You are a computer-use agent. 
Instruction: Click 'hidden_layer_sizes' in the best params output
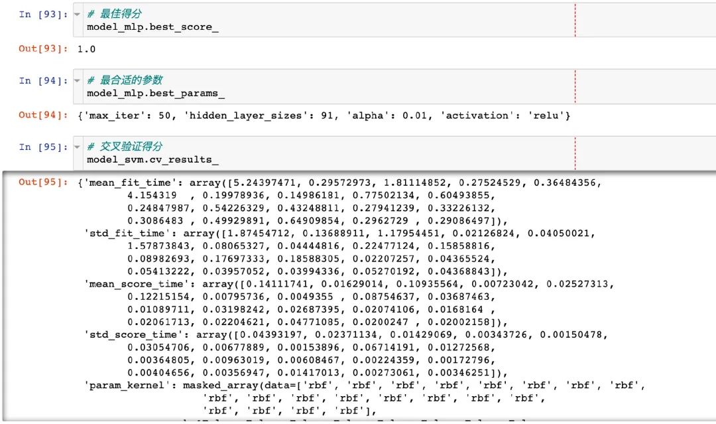pos(246,115)
